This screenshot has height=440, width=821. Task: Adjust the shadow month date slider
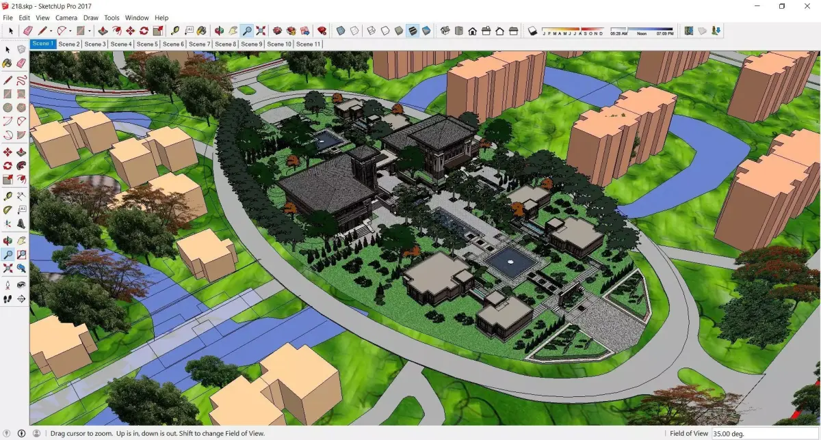(x=573, y=31)
